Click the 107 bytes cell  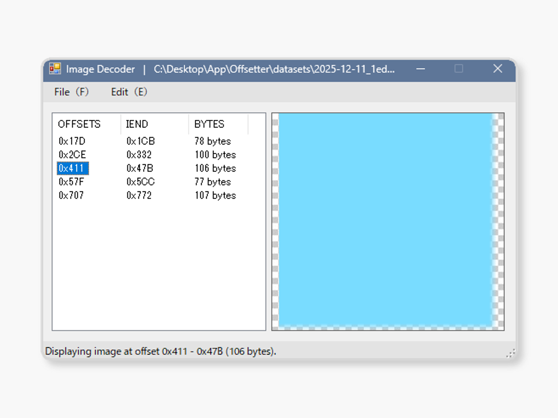click(215, 195)
